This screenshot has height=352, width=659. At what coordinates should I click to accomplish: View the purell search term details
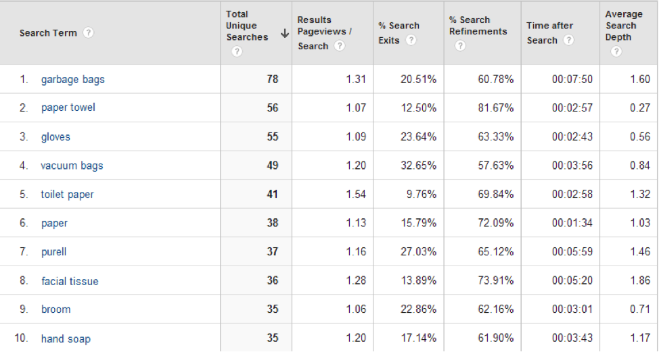(x=54, y=252)
